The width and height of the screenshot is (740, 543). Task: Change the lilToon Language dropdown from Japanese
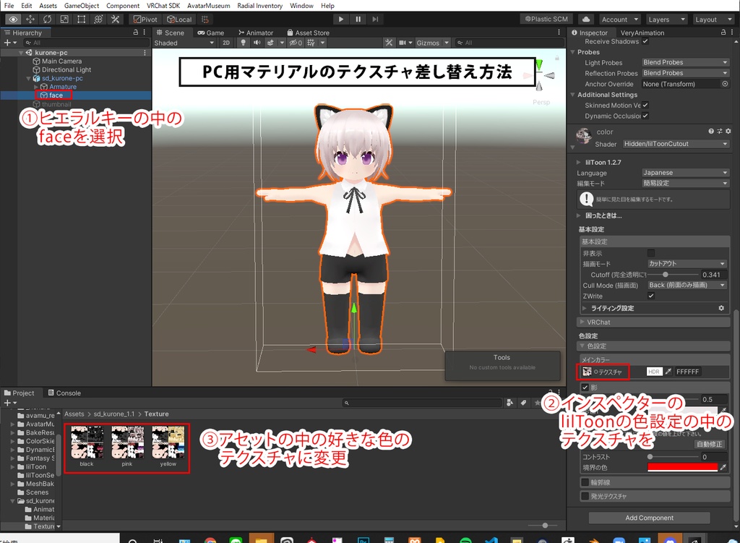tap(684, 173)
